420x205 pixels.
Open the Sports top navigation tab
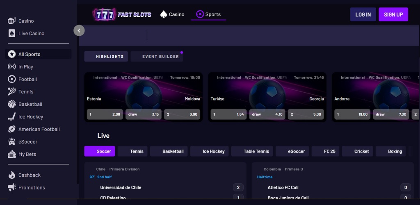(x=208, y=14)
